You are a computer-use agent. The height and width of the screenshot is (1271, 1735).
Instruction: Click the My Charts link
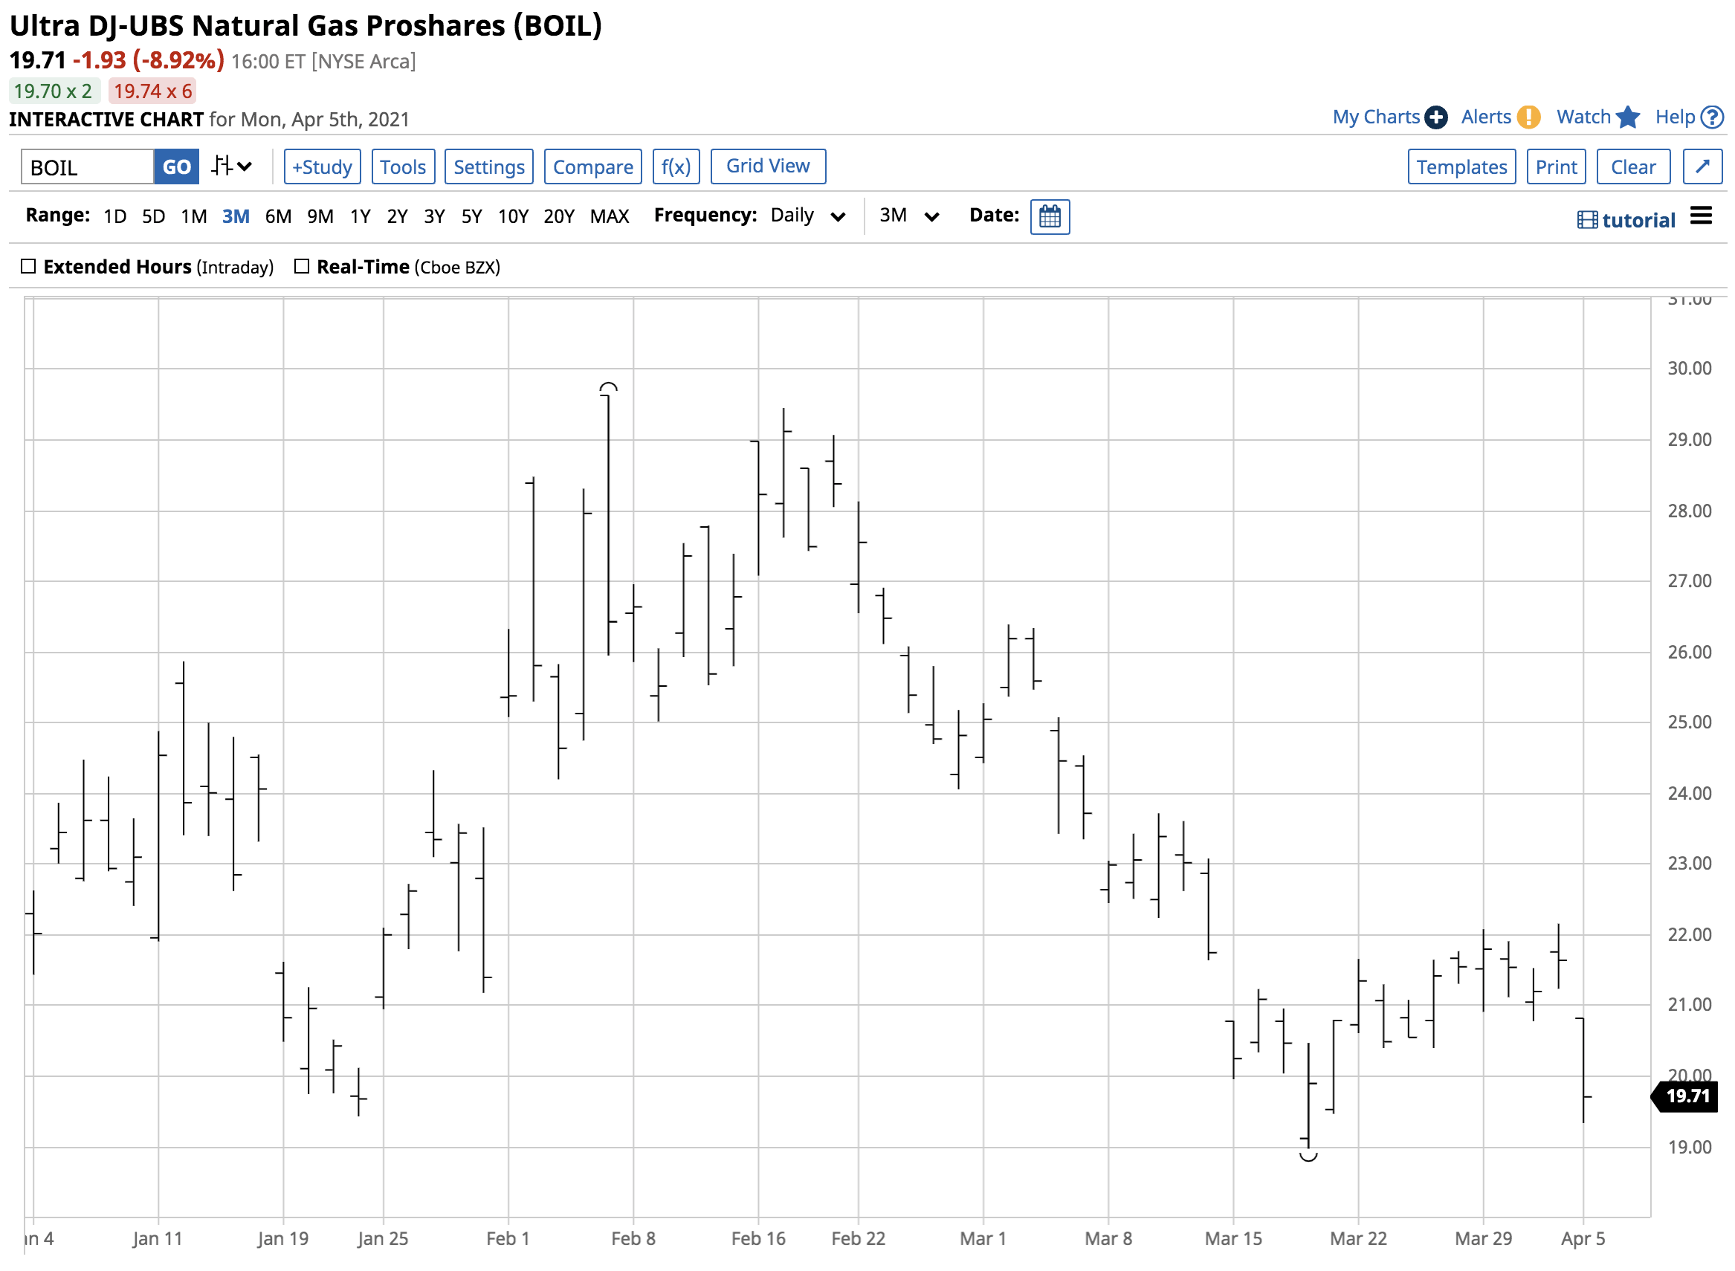tap(1376, 117)
